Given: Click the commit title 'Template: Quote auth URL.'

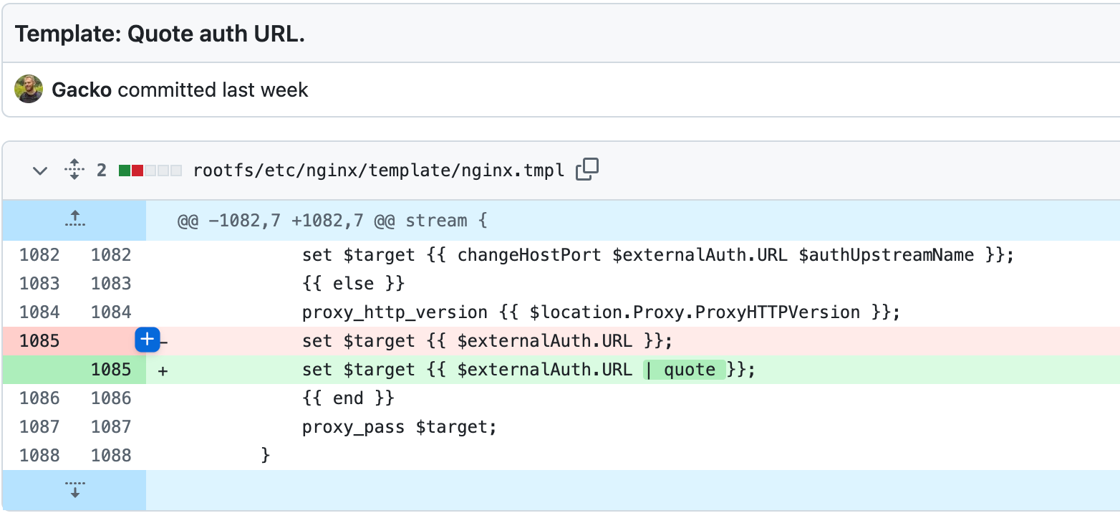Looking at the screenshot, I should pyautogui.click(x=160, y=34).
